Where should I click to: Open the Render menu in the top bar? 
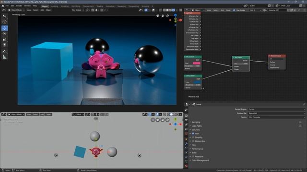[x=19, y=6]
